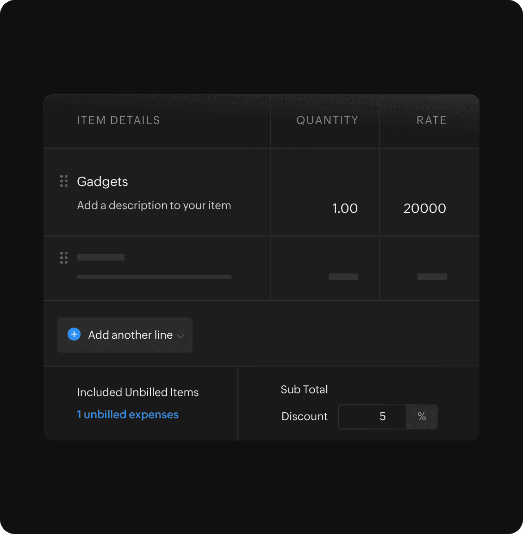
Task: Click the second row quantity placeholder
Action: [343, 277]
